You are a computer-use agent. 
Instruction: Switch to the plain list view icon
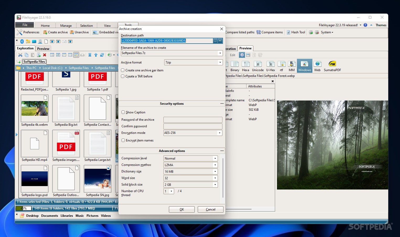(x=52, y=55)
